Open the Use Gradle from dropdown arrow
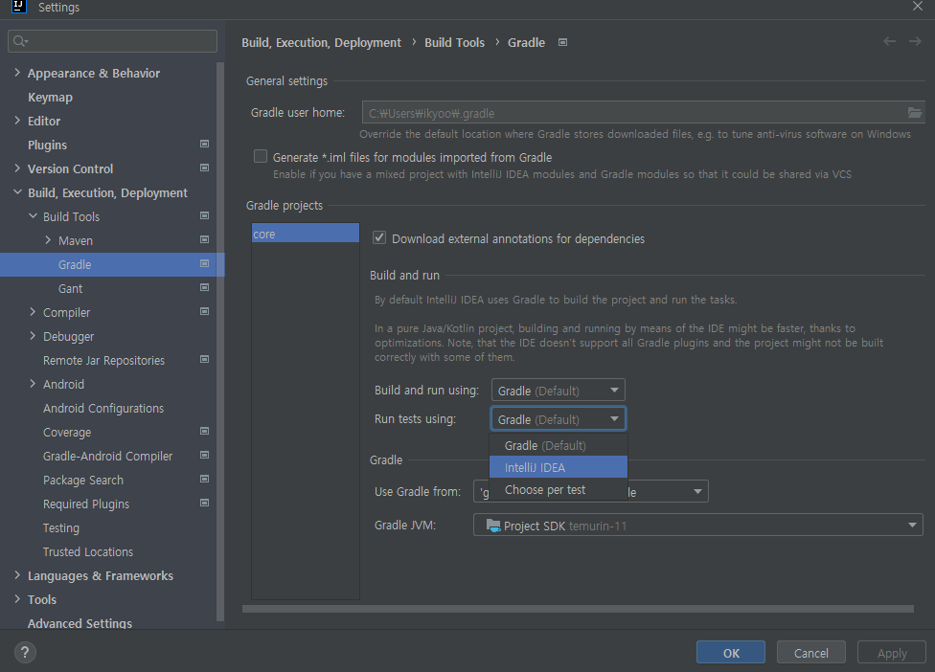The width and height of the screenshot is (935, 672). (x=697, y=491)
